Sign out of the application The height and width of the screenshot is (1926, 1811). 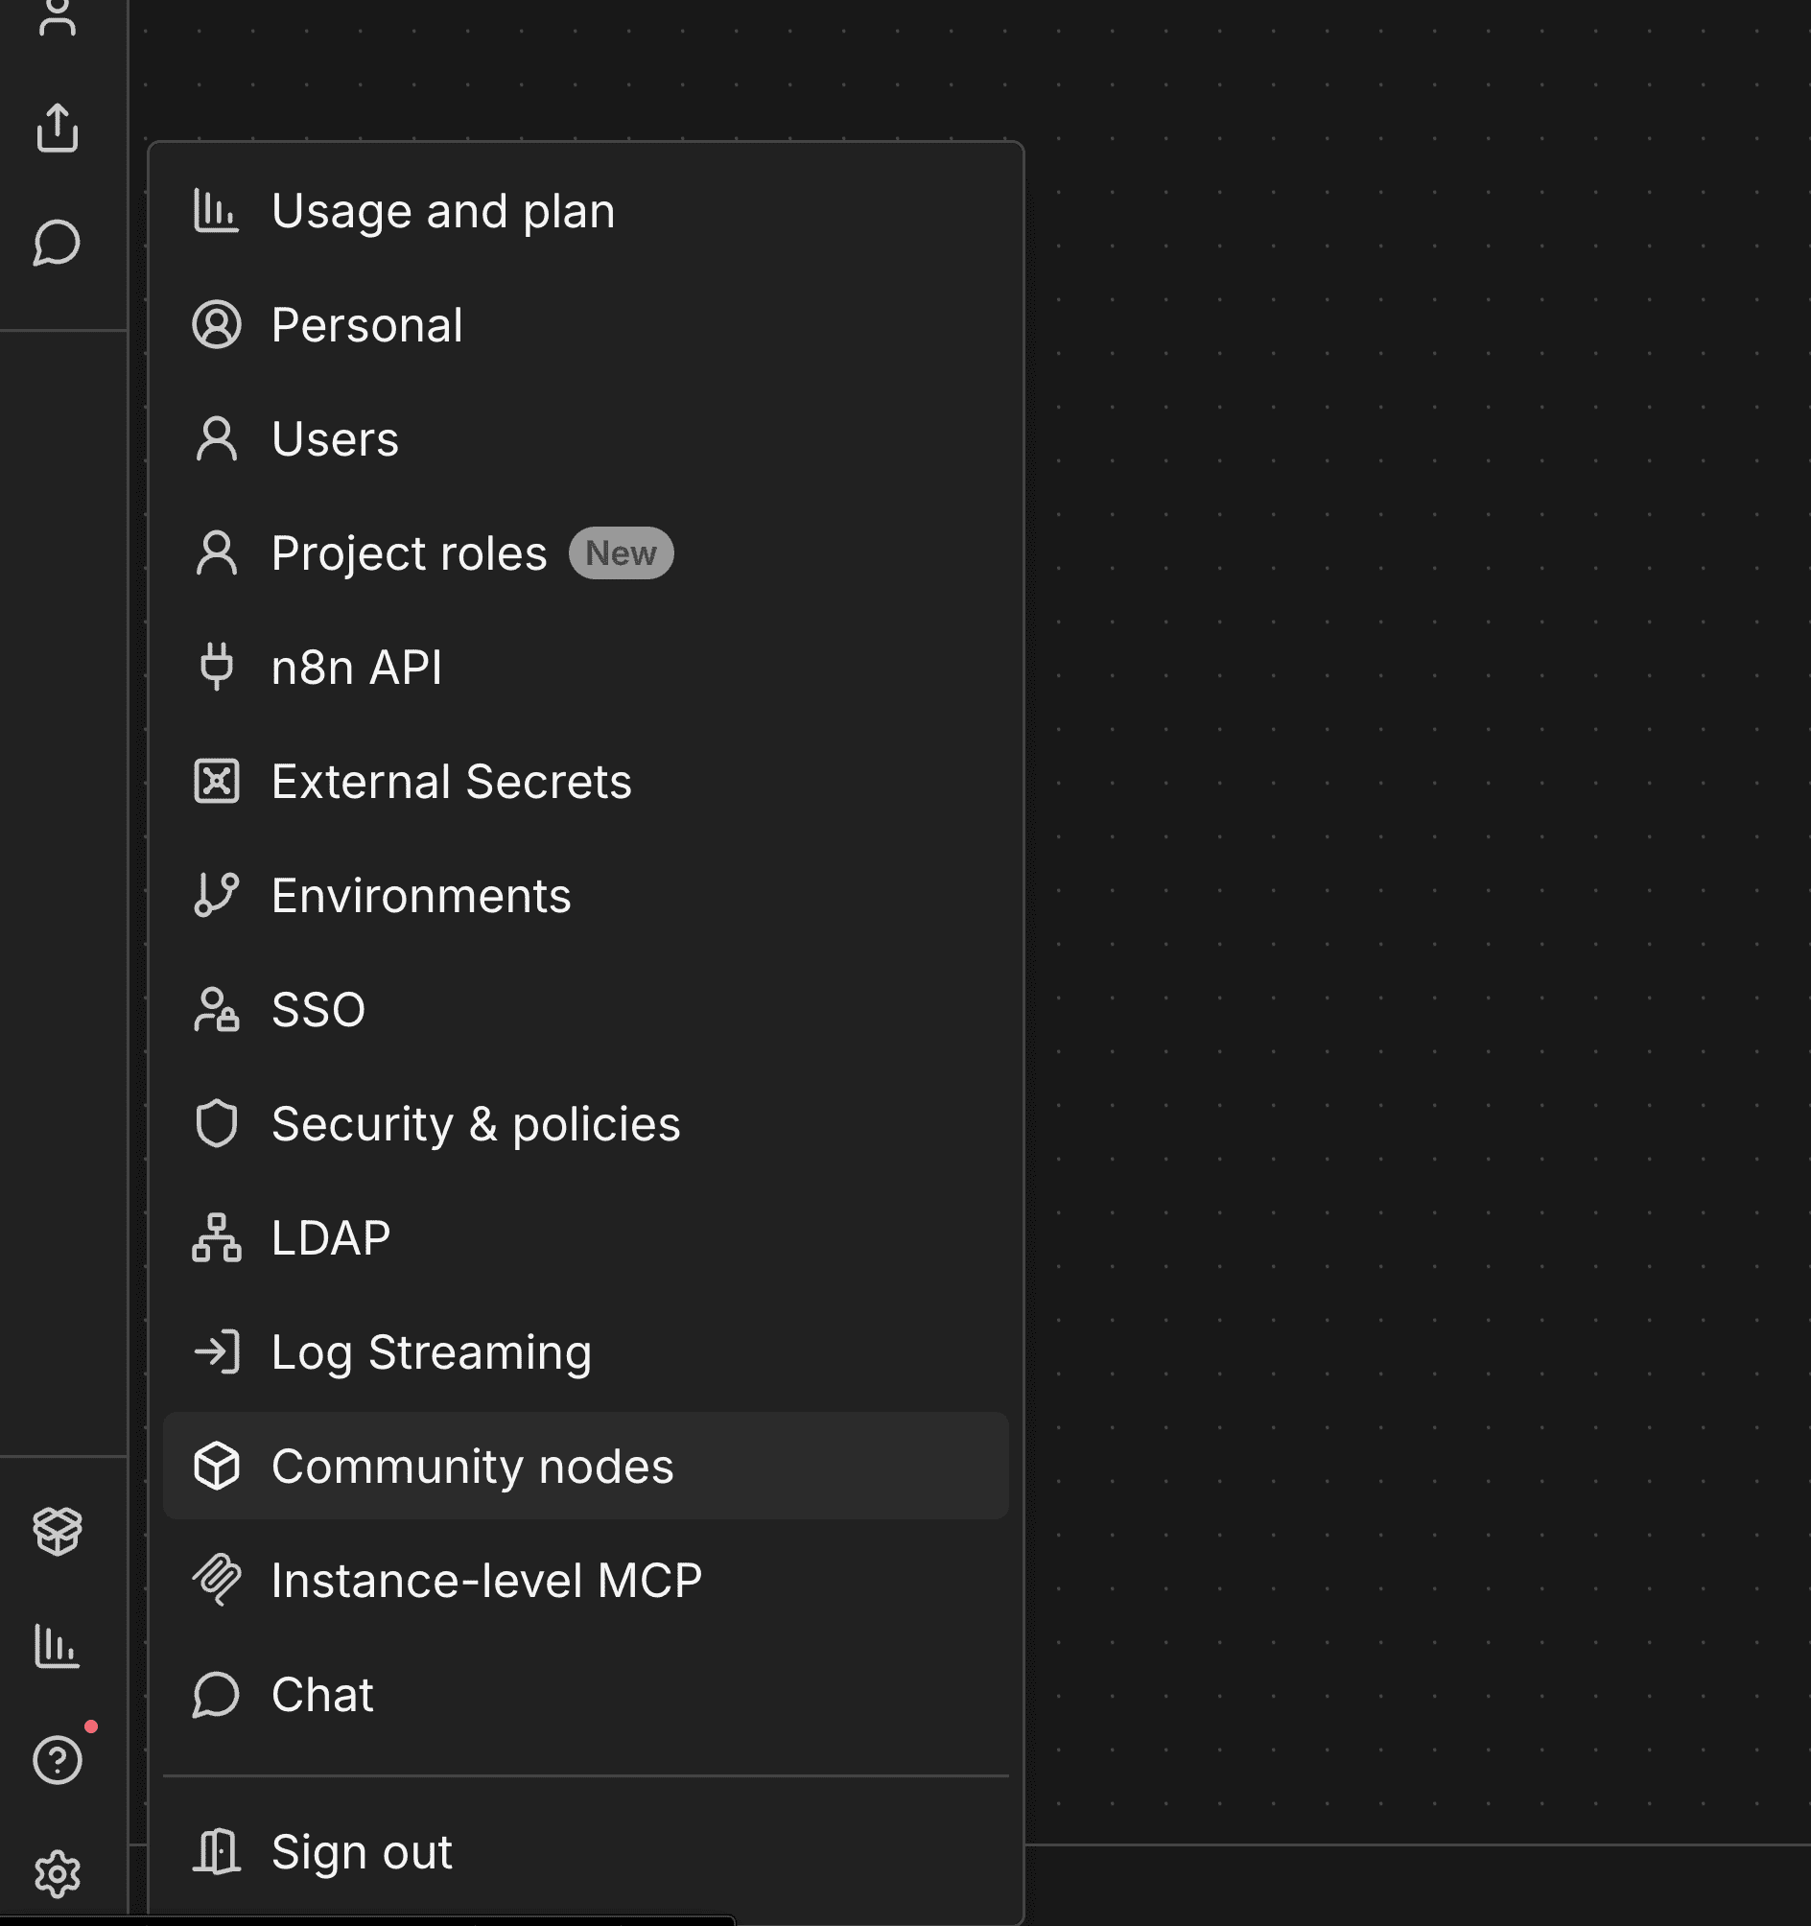tap(360, 1851)
